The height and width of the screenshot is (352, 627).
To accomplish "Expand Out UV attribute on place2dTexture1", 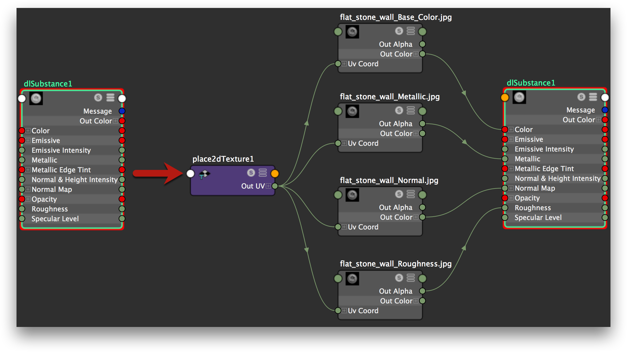I will pos(268,186).
